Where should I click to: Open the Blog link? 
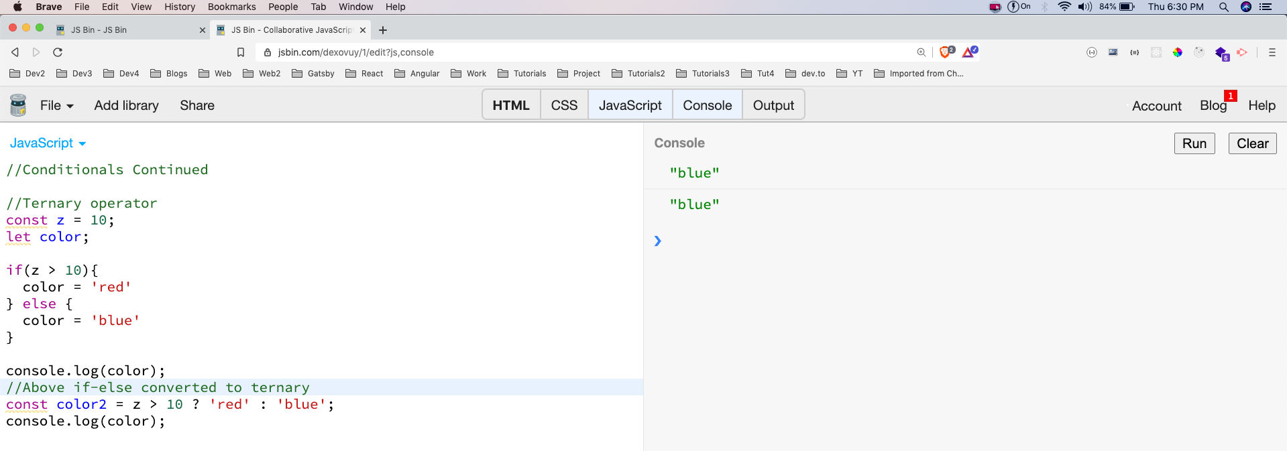coord(1213,106)
